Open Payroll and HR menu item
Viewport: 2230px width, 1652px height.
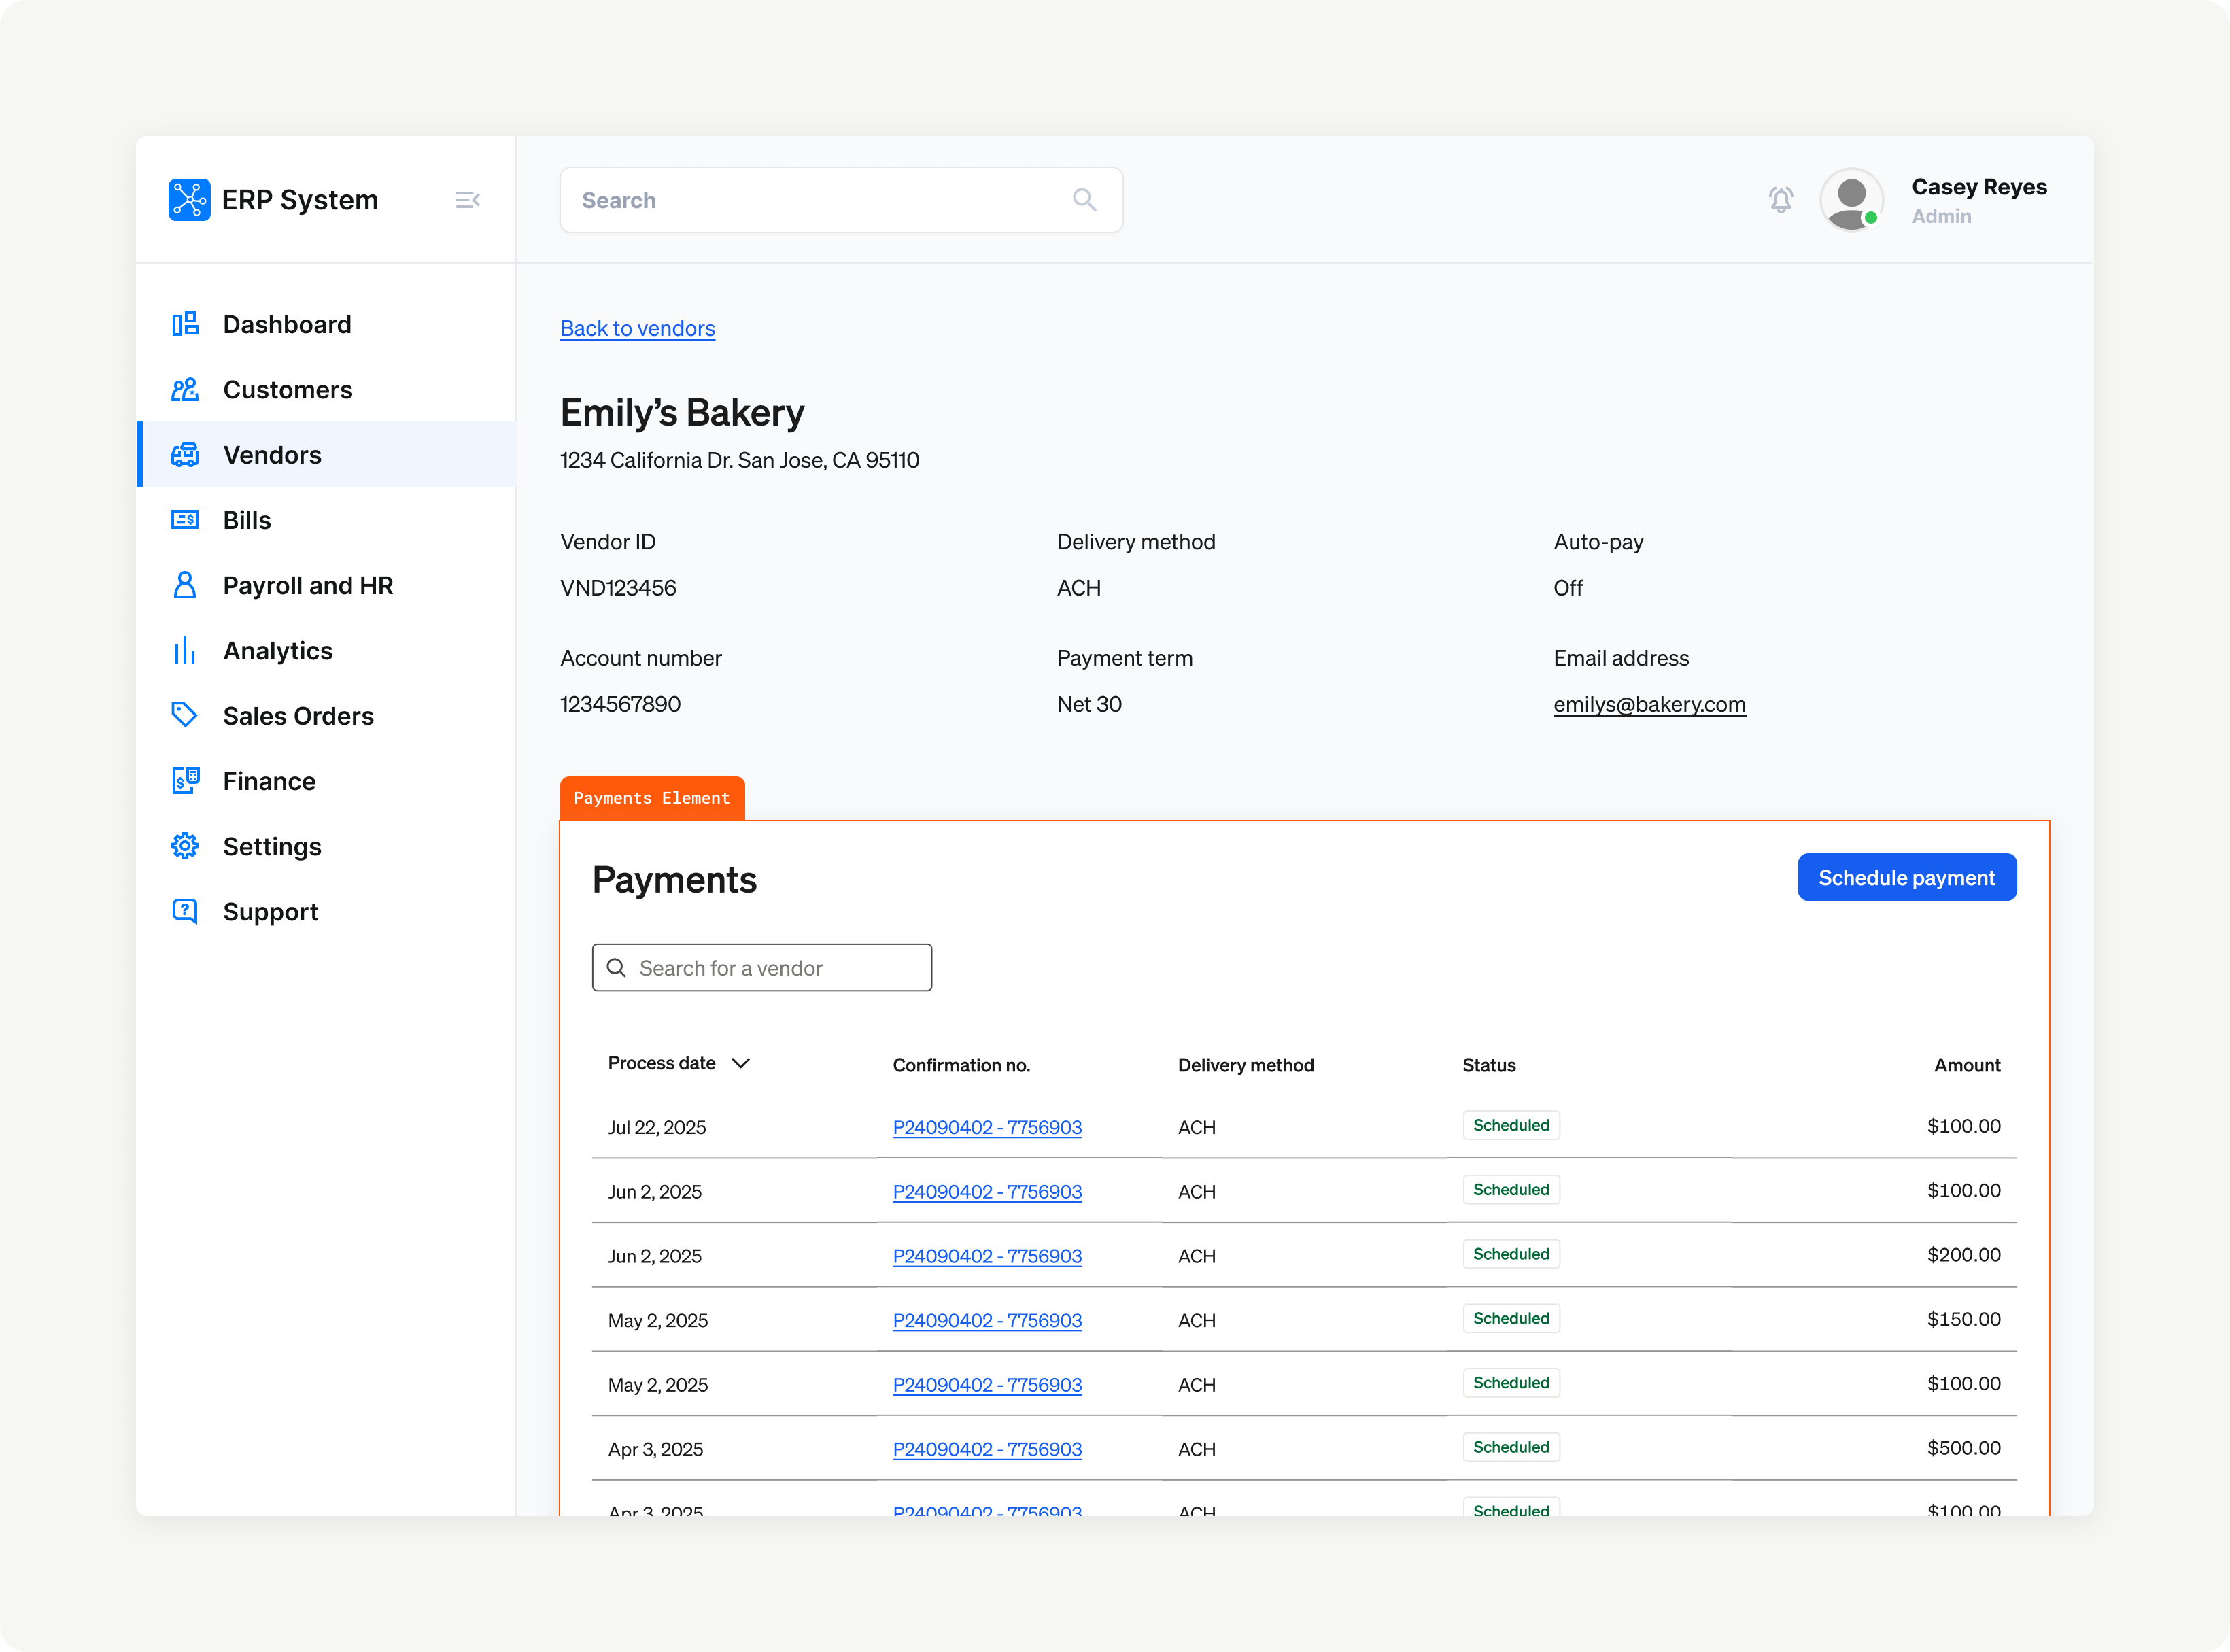(307, 586)
